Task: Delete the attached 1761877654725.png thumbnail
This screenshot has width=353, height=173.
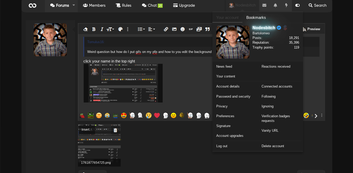Action: point(115,130)
